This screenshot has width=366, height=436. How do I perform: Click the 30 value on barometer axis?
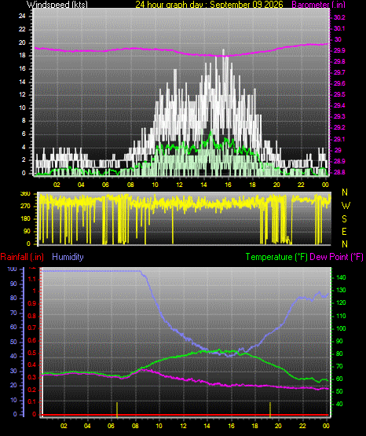[338, 39]
